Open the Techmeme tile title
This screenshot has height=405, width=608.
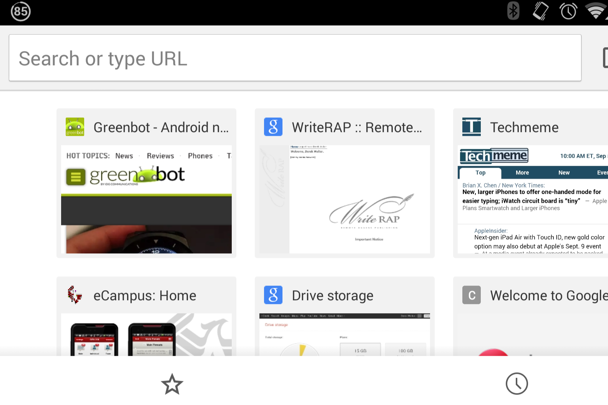[524, 127]
